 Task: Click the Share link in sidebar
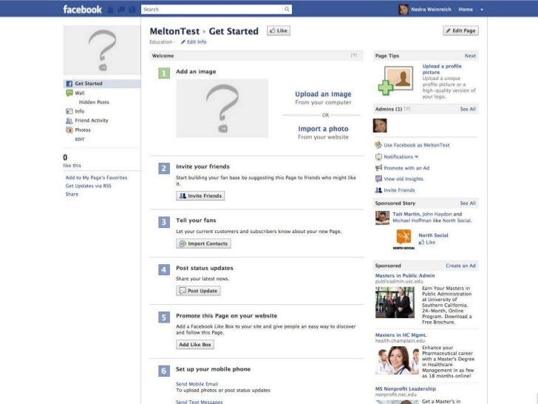pos(72,194)
